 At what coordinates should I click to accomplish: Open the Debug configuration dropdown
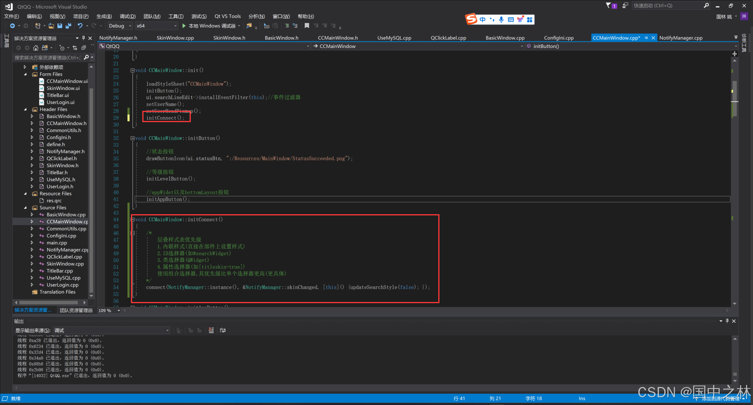[120, 26]
